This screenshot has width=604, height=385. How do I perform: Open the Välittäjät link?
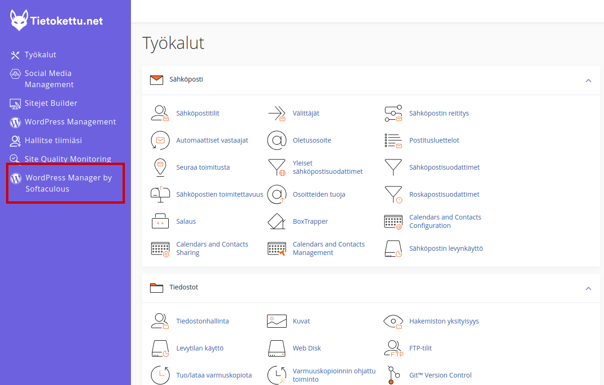[306, 113]
